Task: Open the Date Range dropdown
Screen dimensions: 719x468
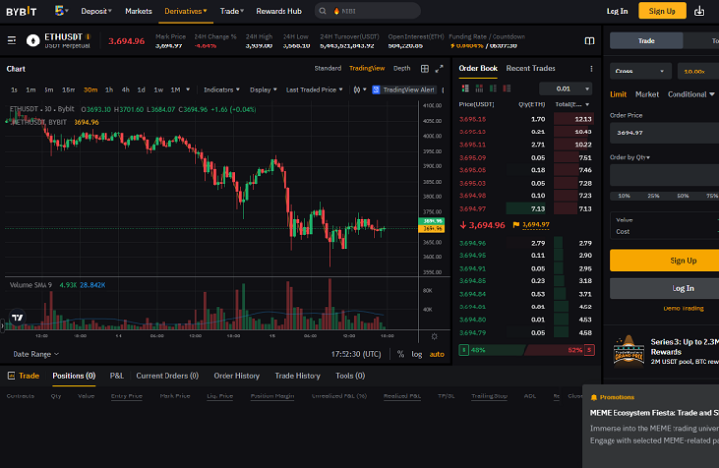Action: (x=36, y=354)
